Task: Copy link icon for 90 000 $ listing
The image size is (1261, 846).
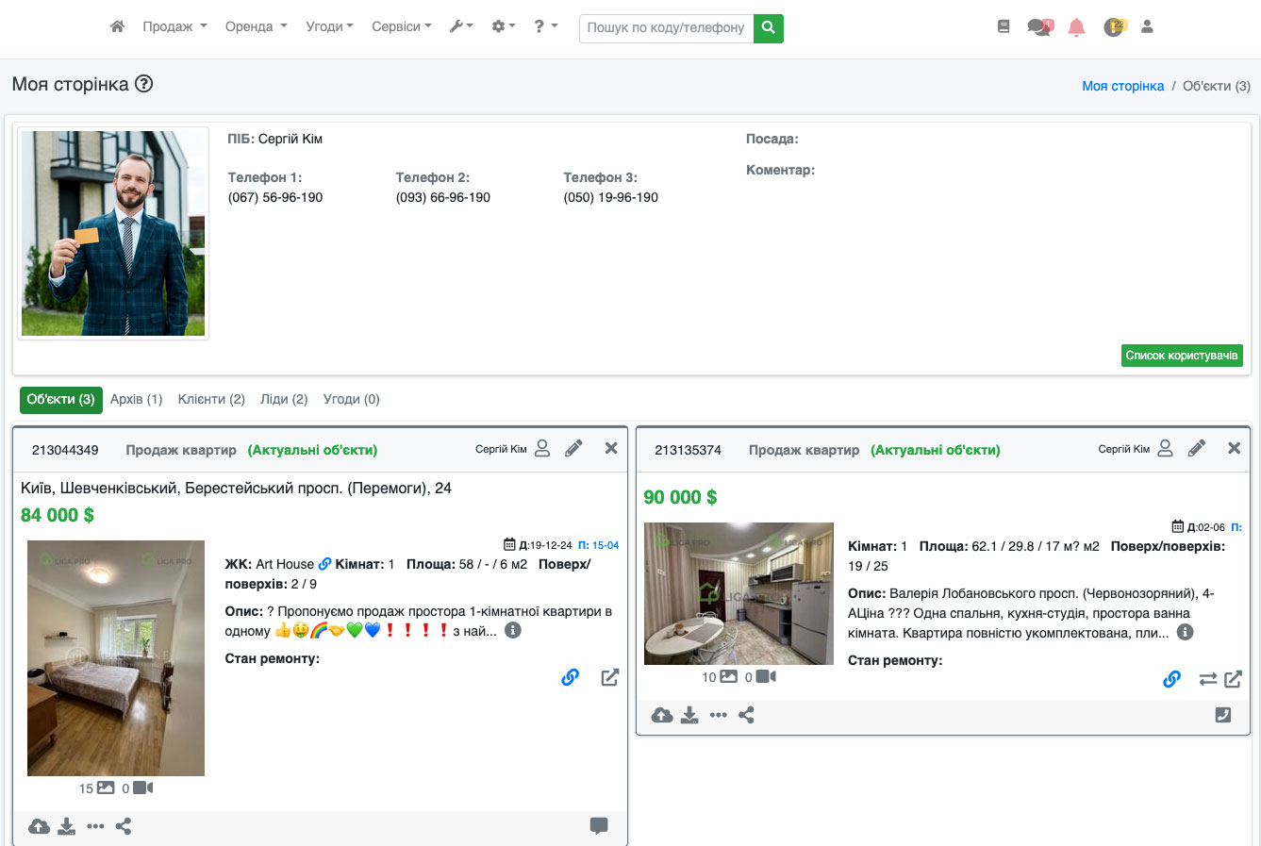Action: [1171, 679]
